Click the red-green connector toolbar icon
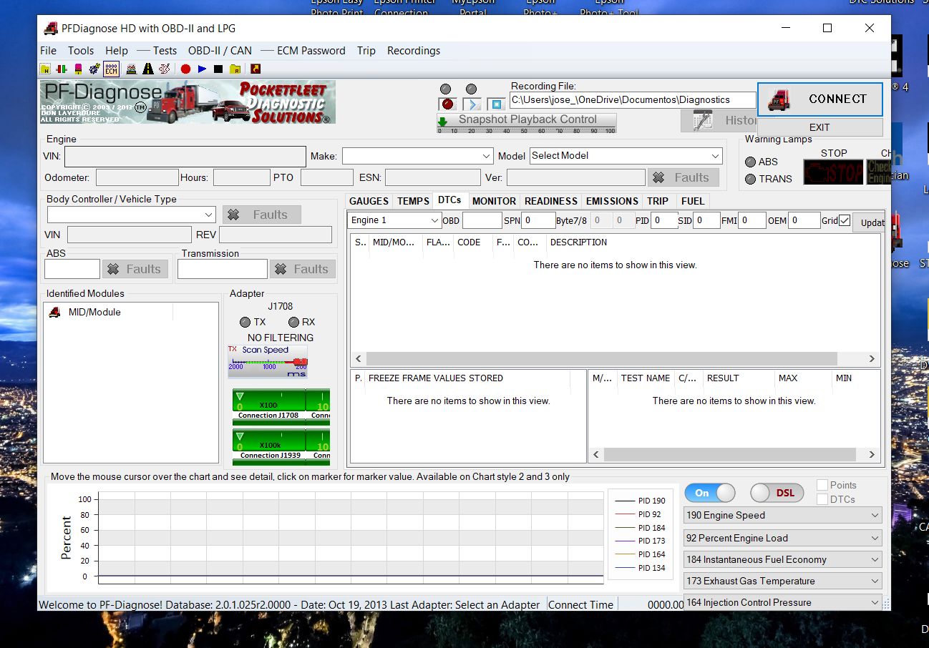This screenshot has width=929, height=648. click(x=62, y=69)
